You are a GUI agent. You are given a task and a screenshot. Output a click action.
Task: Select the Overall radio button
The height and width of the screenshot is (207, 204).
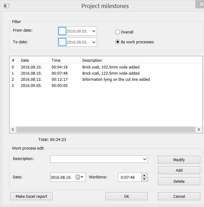[118, 32]
